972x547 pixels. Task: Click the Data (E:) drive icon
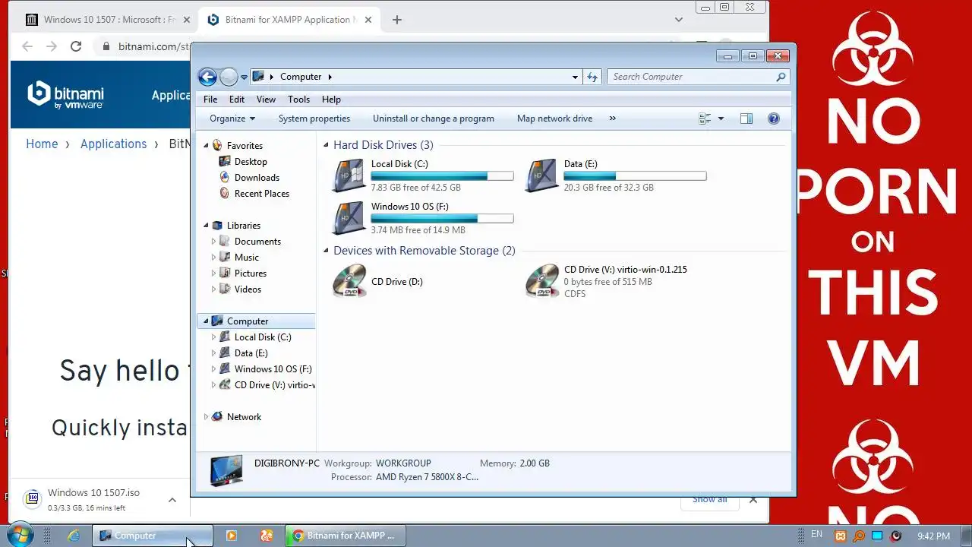pos(542,175)
